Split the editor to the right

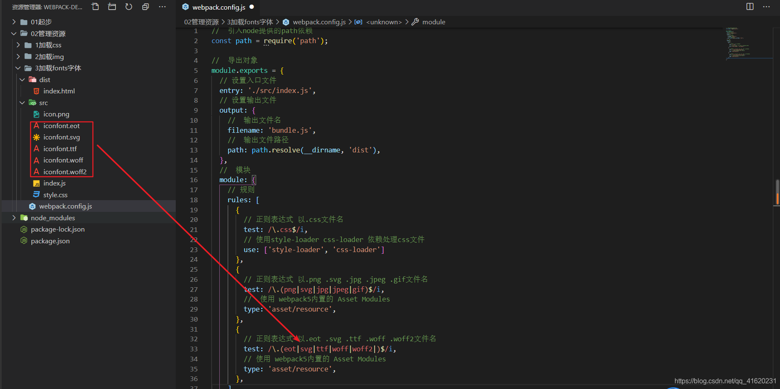pos(750,7)
